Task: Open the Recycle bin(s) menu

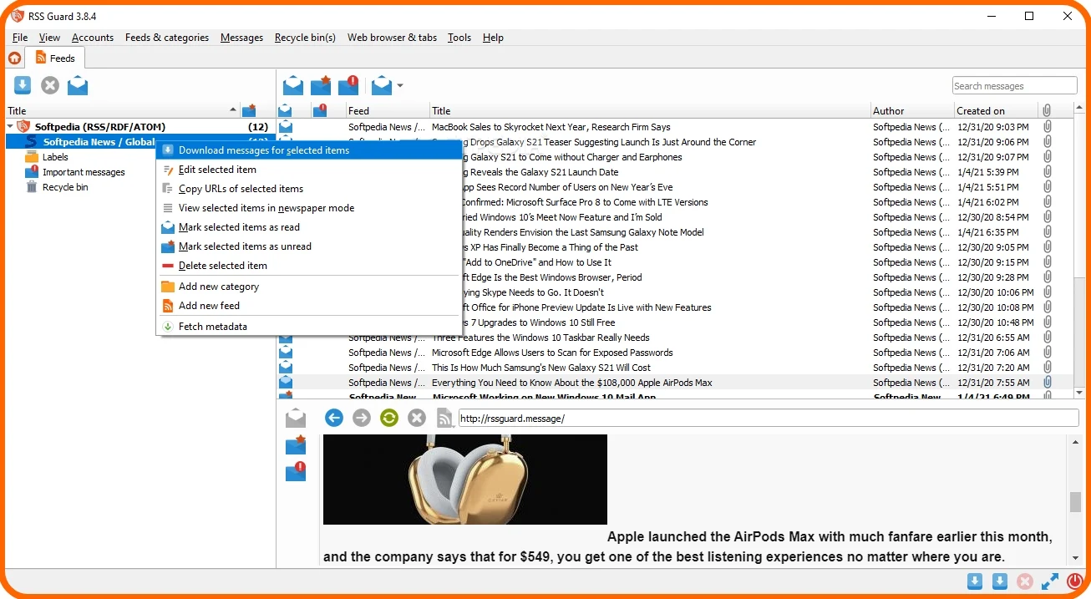Action: pos(305,38)
